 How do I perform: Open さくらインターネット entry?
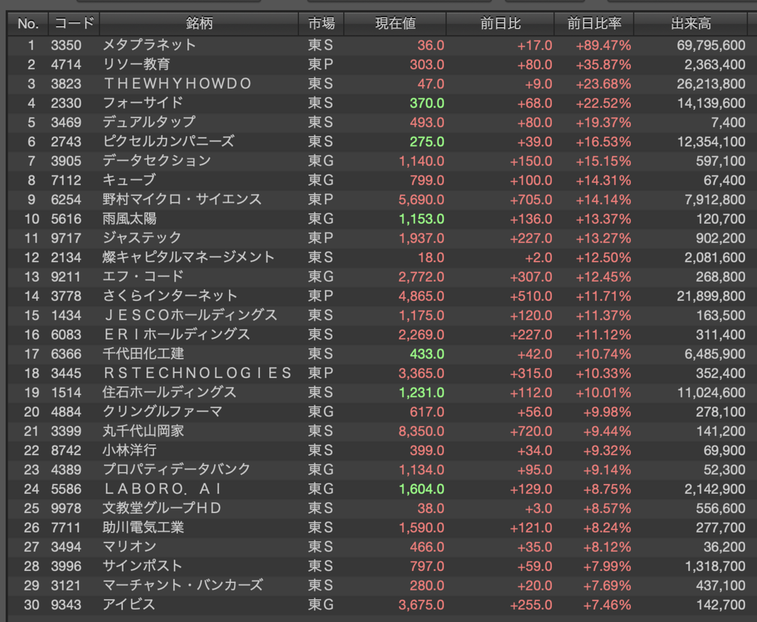170,296
